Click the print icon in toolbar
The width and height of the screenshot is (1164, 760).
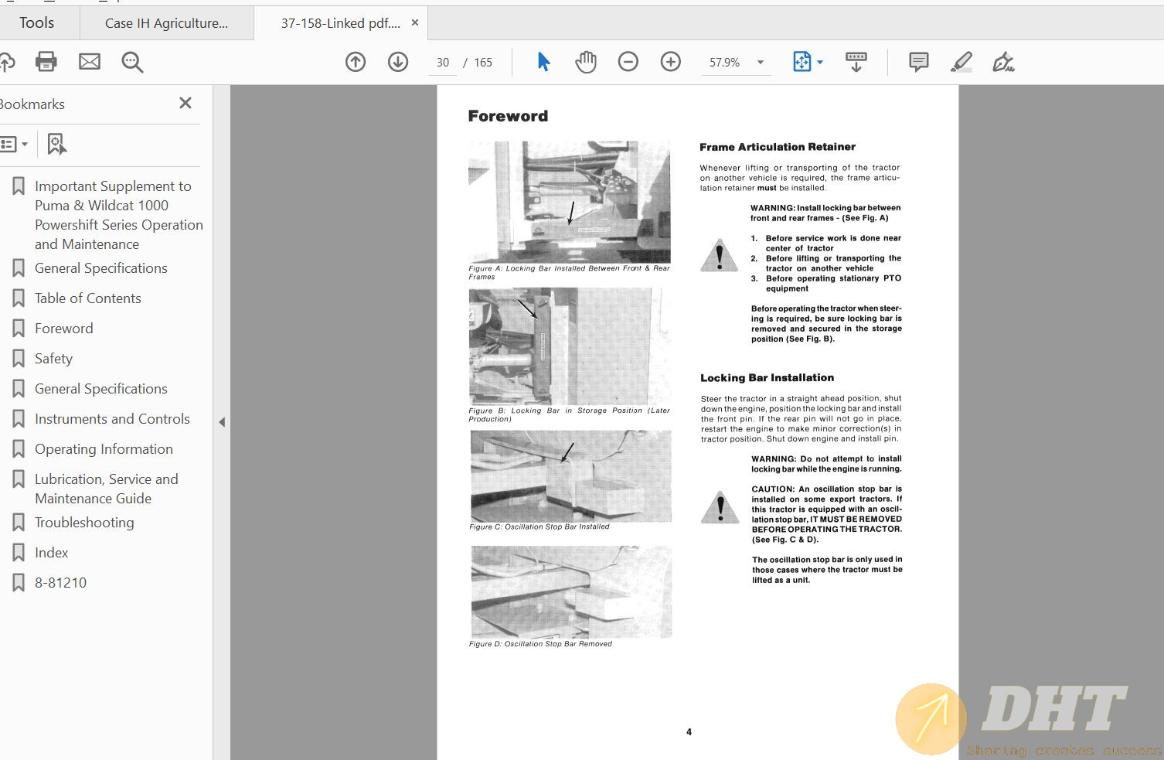[x=46, y=62]
